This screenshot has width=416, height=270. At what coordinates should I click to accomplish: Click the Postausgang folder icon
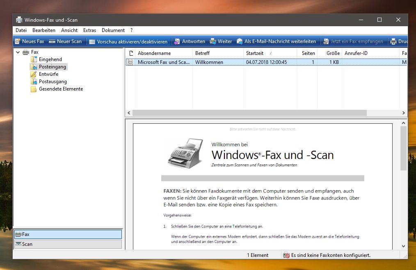[x=34, y=82]
